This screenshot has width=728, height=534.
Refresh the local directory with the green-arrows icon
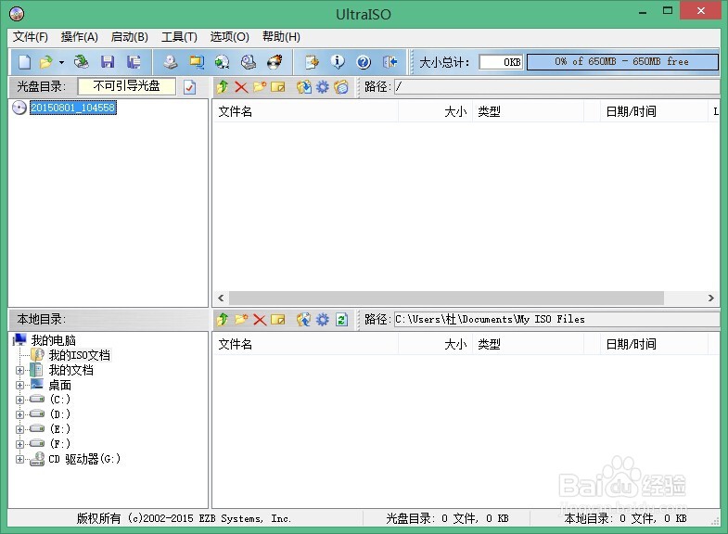click(341, 319)
